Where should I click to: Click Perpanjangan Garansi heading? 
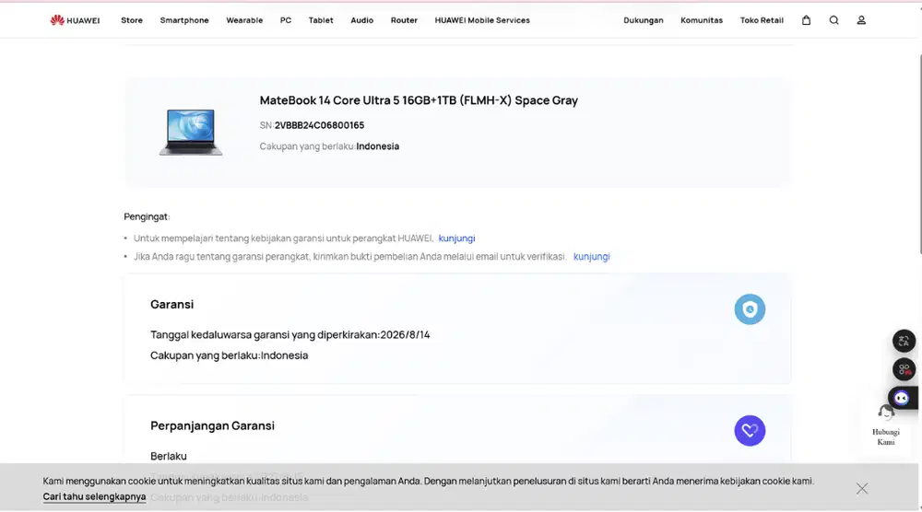[x=212, y=425]
